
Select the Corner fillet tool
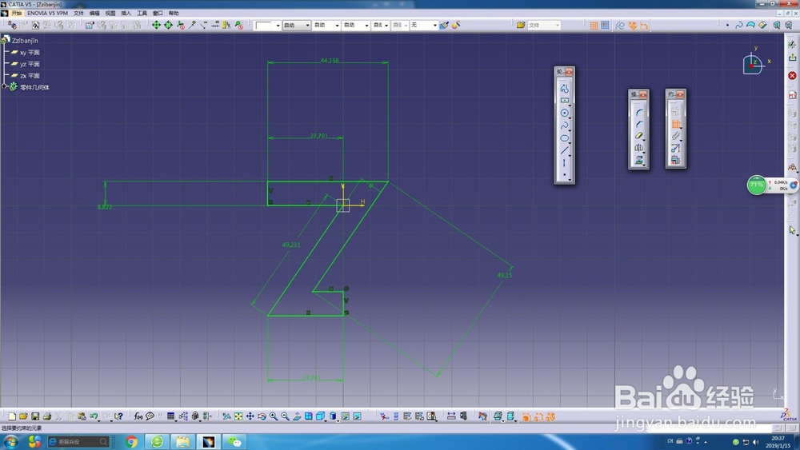pos(638,112)
